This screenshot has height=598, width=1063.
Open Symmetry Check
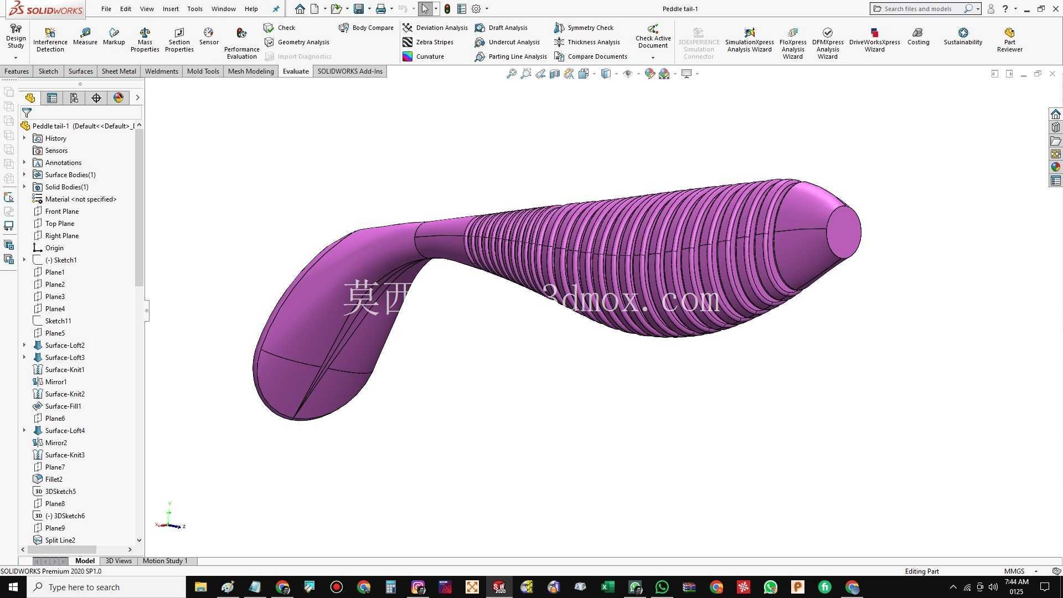coord(584,28)
